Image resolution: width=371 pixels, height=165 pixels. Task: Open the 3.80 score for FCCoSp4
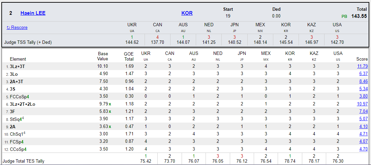pos(363,96)
